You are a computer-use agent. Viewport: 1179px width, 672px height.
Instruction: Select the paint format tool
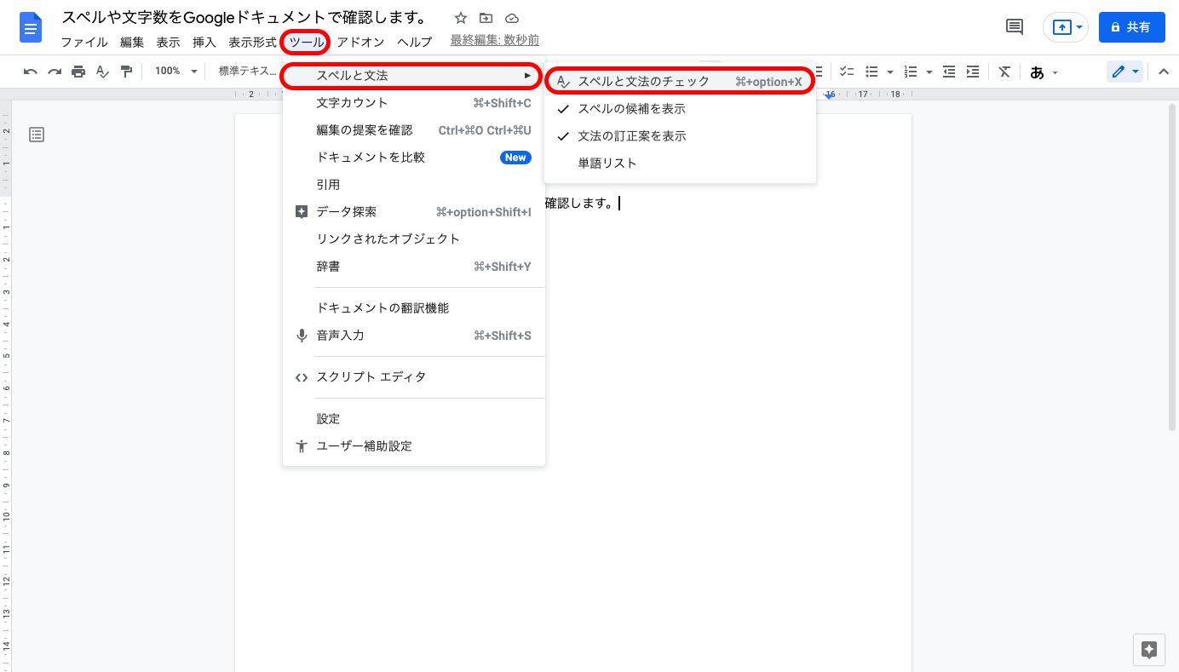pos(126,72)
